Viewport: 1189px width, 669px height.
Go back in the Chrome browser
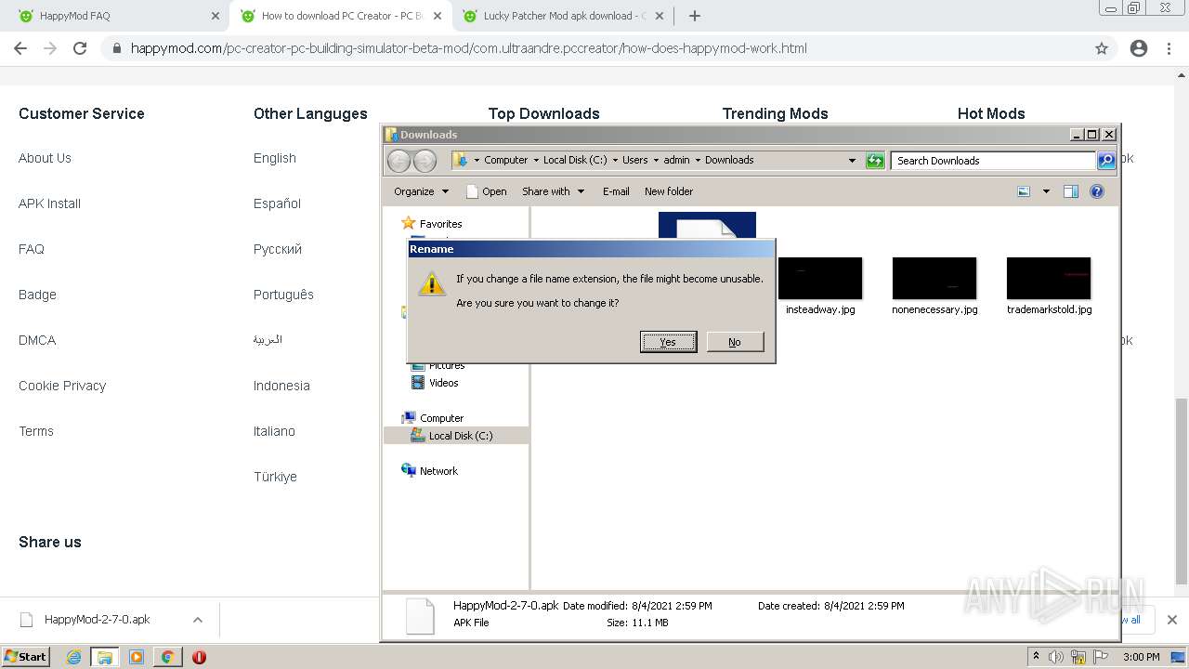click(x=20, y=48)
